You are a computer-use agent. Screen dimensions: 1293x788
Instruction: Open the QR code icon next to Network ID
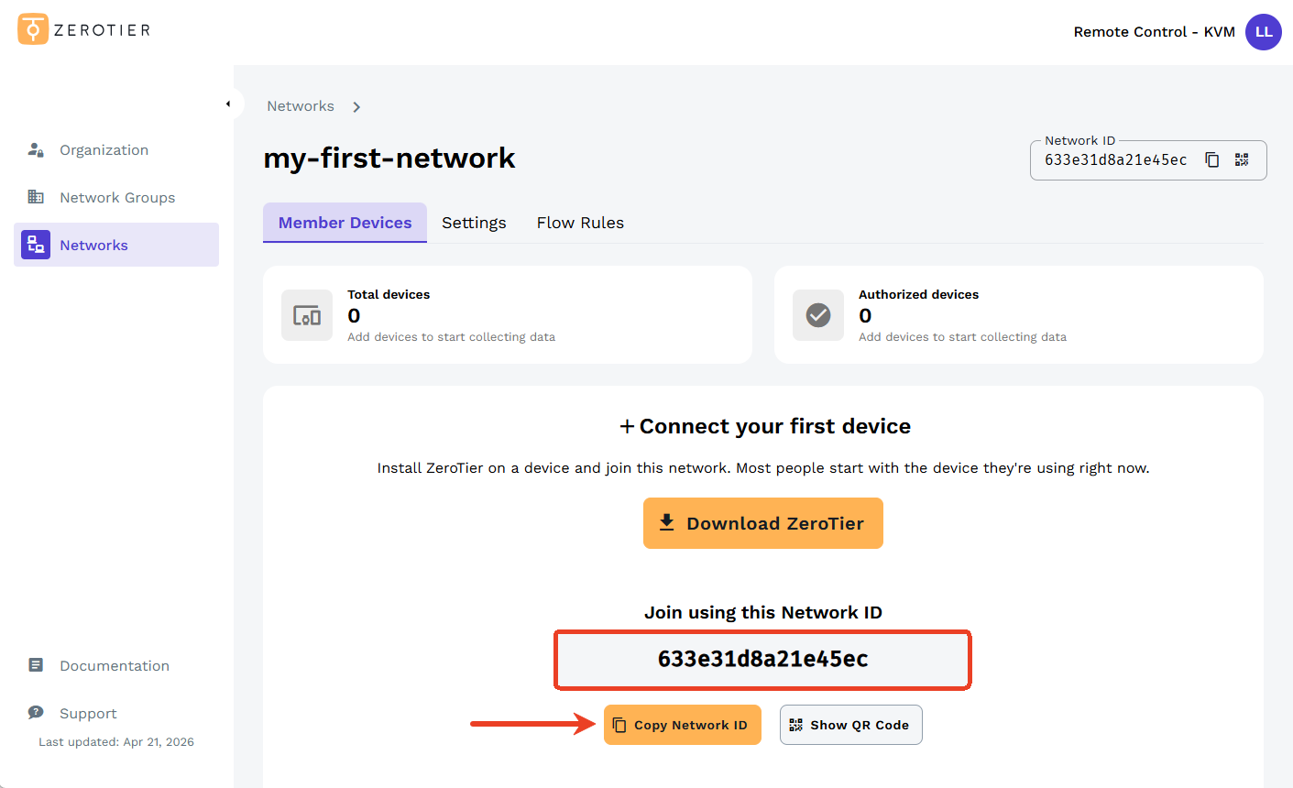pos(1242,159)
